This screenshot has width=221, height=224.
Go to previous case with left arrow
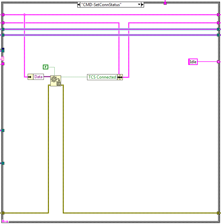[x=79, y=5]
